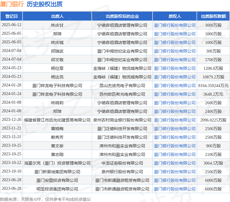Screen dimensions: 230x202
Task: Click the 历史股权出质 heading
Action: [x=45, y=4]
